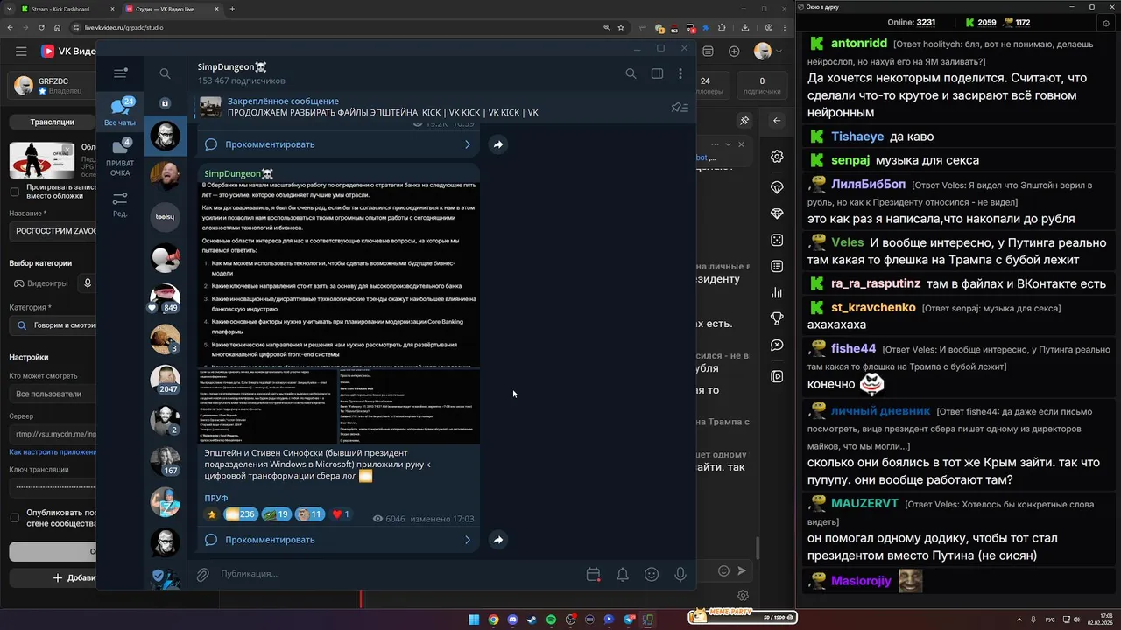This screenshot has height=630, width=1121.
Task: Open the Sberbank letter image in the post
Action: tap(339, 274)
